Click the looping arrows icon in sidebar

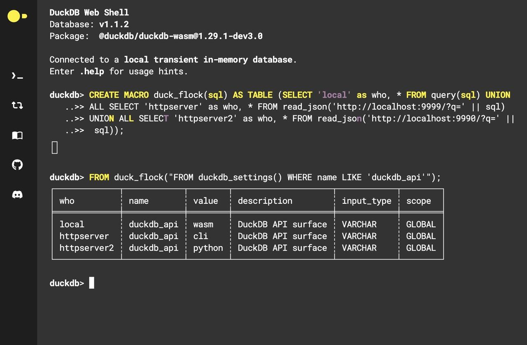point(17,105)
